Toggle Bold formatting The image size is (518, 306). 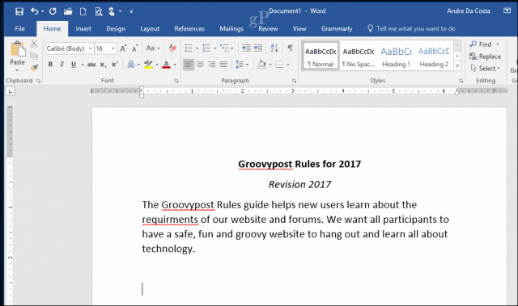[50, 65]
